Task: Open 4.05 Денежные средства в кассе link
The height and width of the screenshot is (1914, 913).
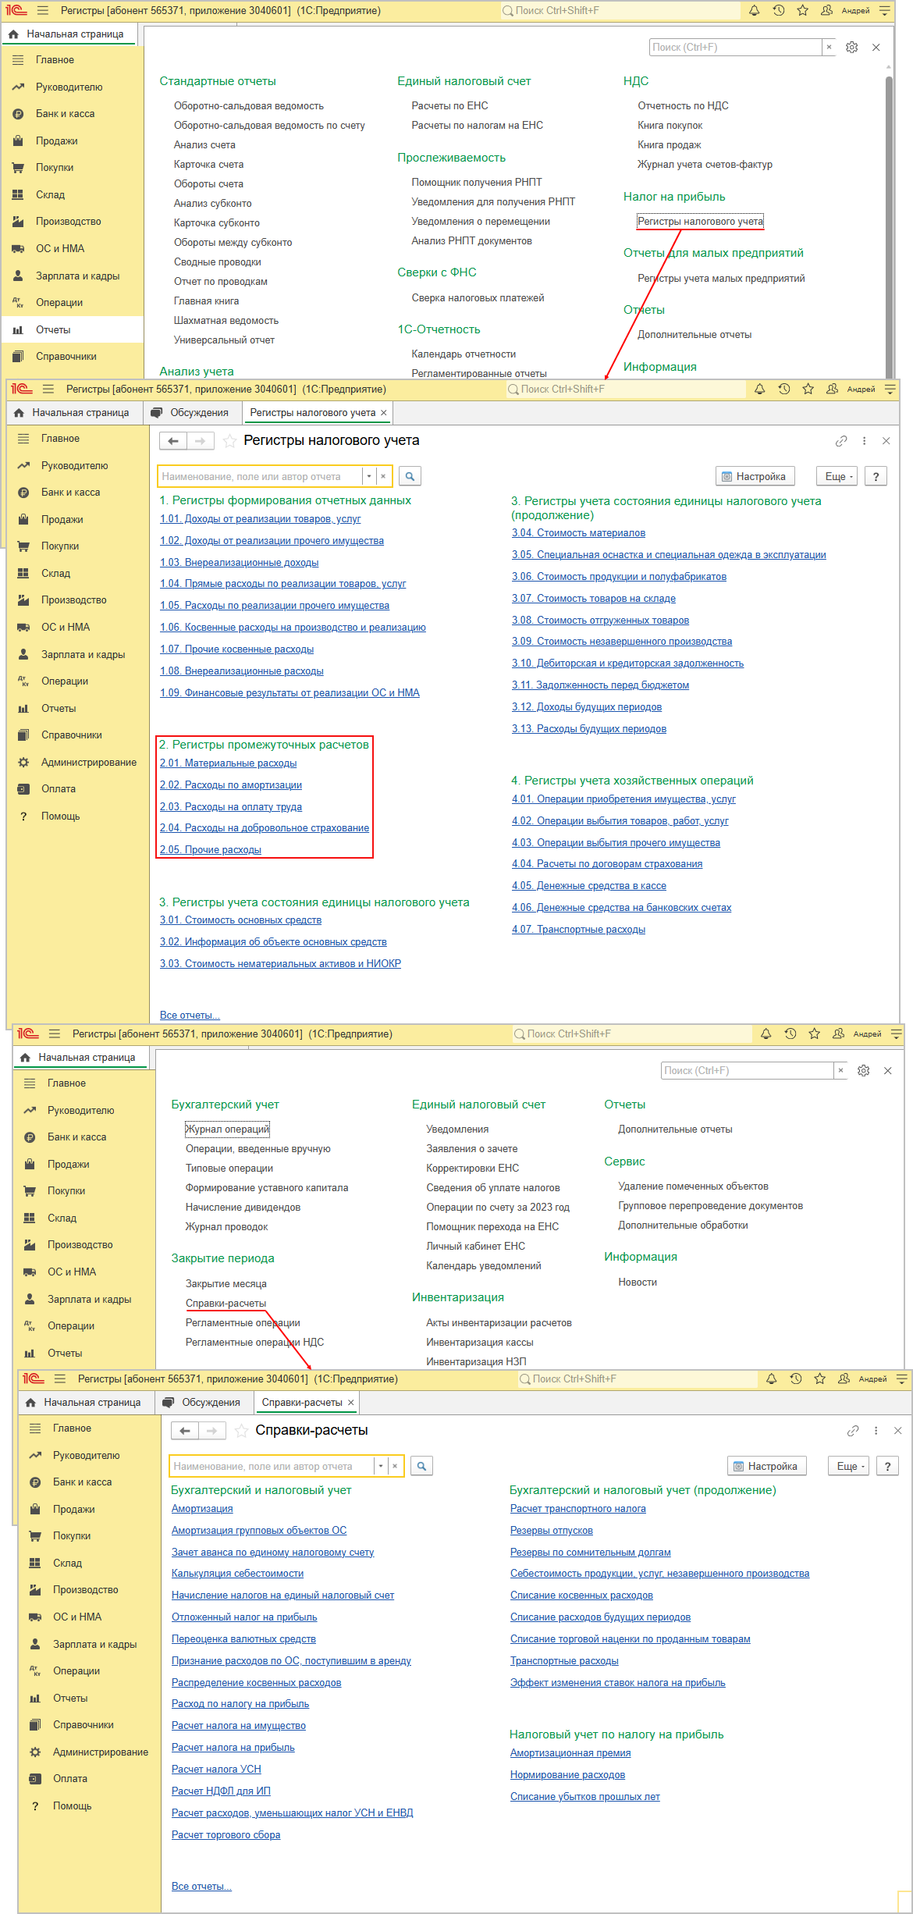Action: [589, 885]
